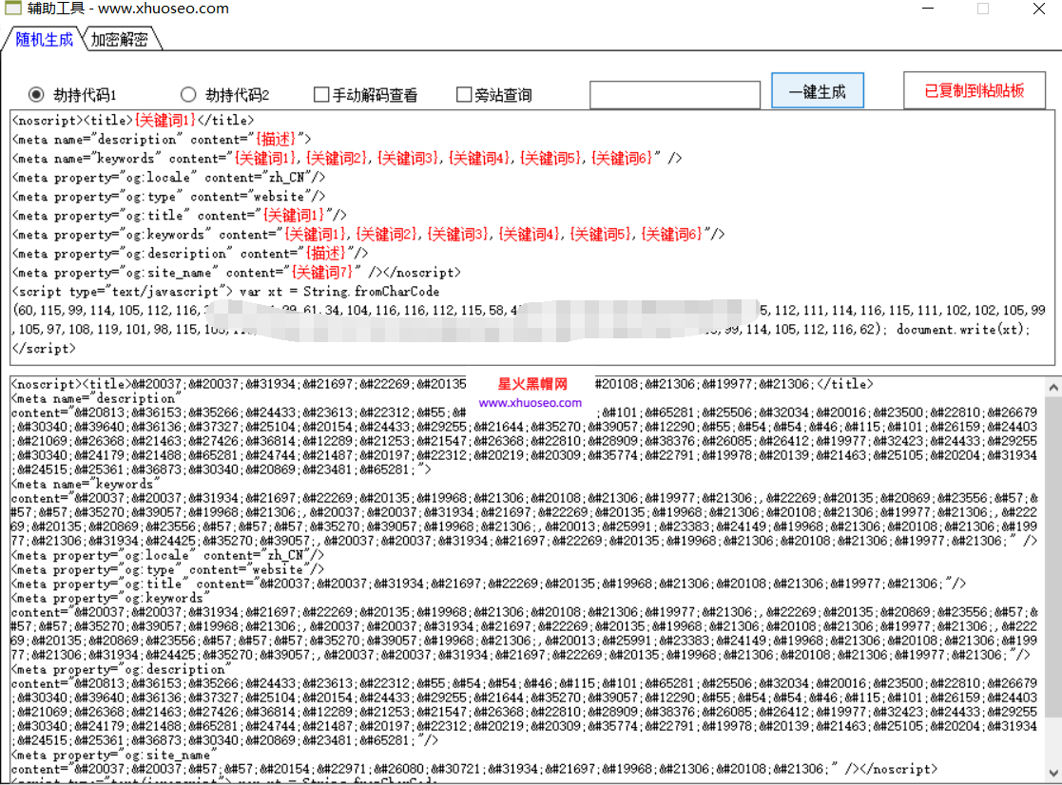This screenshot has height=785, width=1062.
Task: Focus the empty text box beside 旁站查询
Action: point(675,95)
